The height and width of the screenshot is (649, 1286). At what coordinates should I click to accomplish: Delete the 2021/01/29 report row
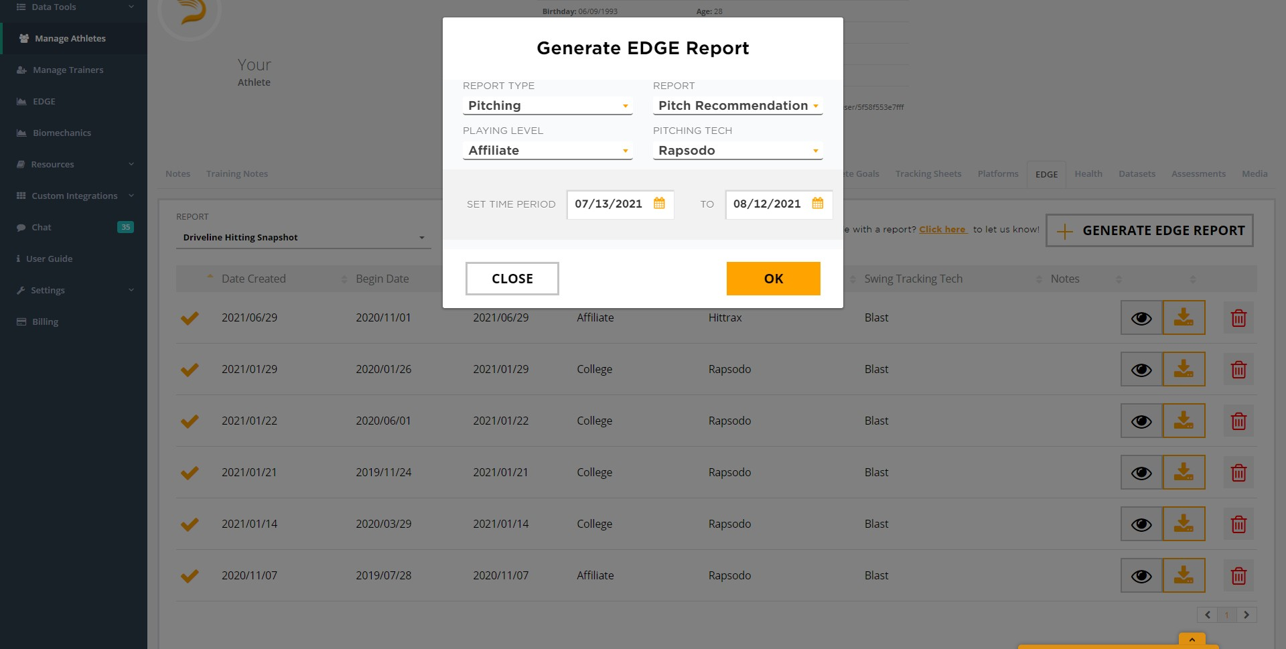tap(1238, 370)
